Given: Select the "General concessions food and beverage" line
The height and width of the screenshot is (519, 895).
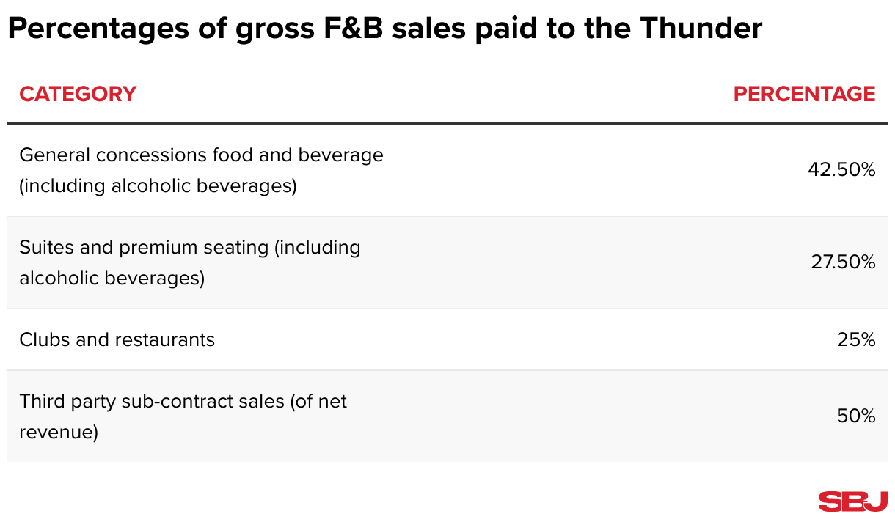Looking at the screenshot, I should (201, 155).
